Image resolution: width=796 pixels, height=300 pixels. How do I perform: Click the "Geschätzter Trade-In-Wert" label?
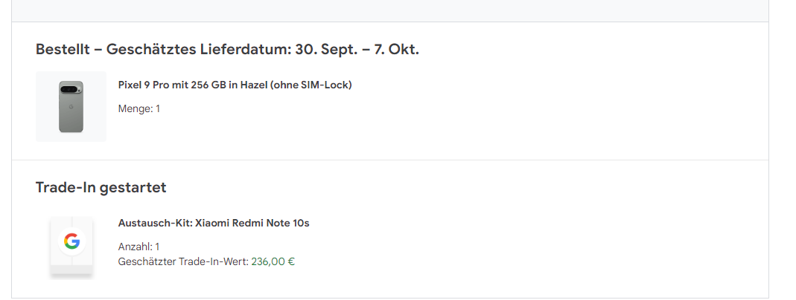pyautogui.click(x=183, y=261)
